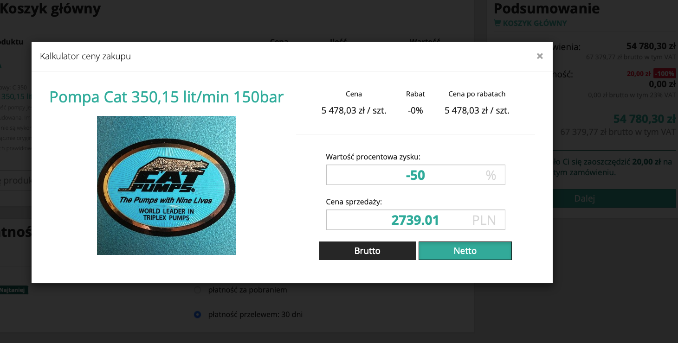Click the Cena po rabatach amount

coord(477,111)
